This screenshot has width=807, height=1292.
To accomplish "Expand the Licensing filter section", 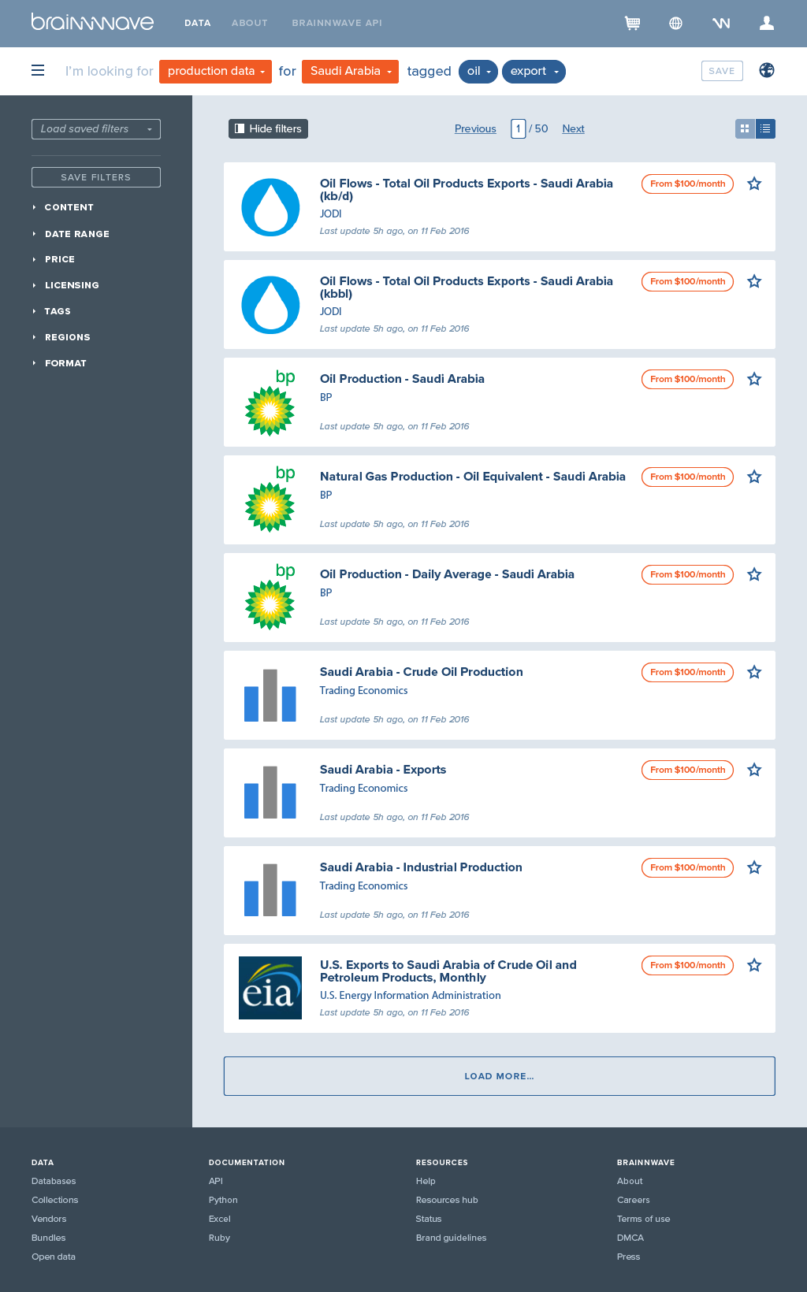I will click(x=65, y=285).
